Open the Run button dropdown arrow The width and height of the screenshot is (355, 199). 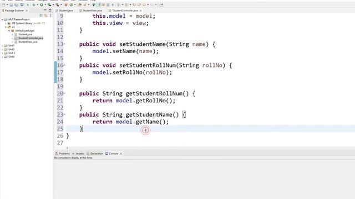(x=45, y=5)
